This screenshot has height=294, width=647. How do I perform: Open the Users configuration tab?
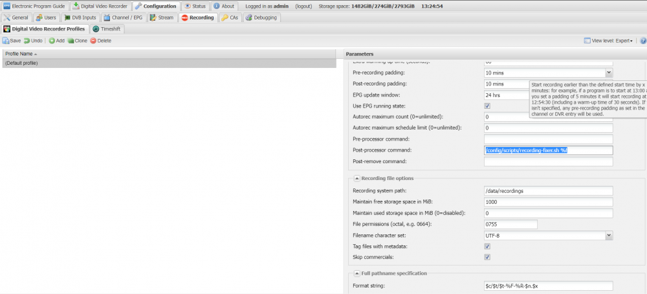[46, 17]
